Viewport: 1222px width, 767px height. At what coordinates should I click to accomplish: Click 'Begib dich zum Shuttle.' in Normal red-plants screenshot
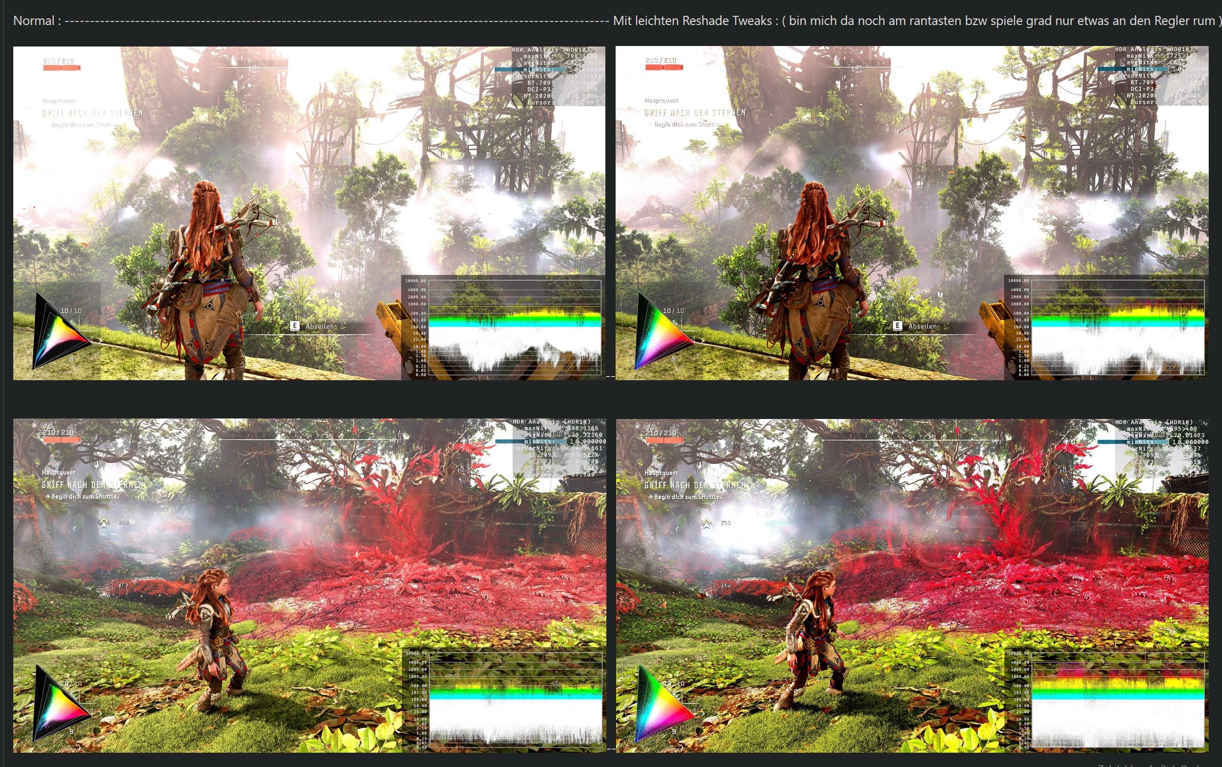point(85,497)
